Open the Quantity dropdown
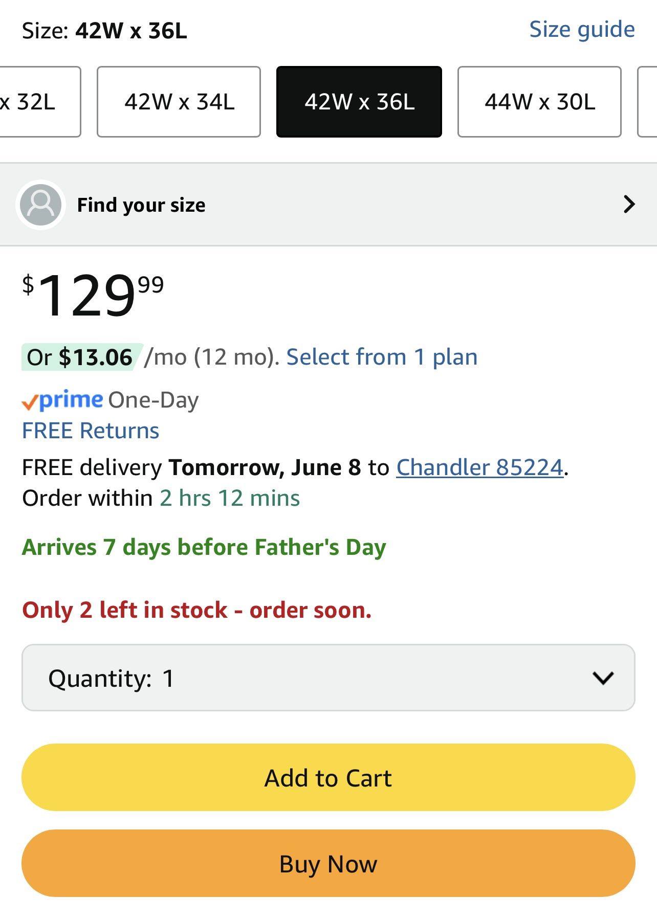Viewport: 657px width, 921px height. [x=328, y=678]
